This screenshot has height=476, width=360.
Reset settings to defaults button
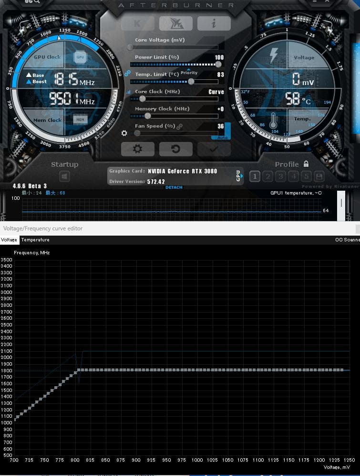pyautogui.click(x=175, y=149)
